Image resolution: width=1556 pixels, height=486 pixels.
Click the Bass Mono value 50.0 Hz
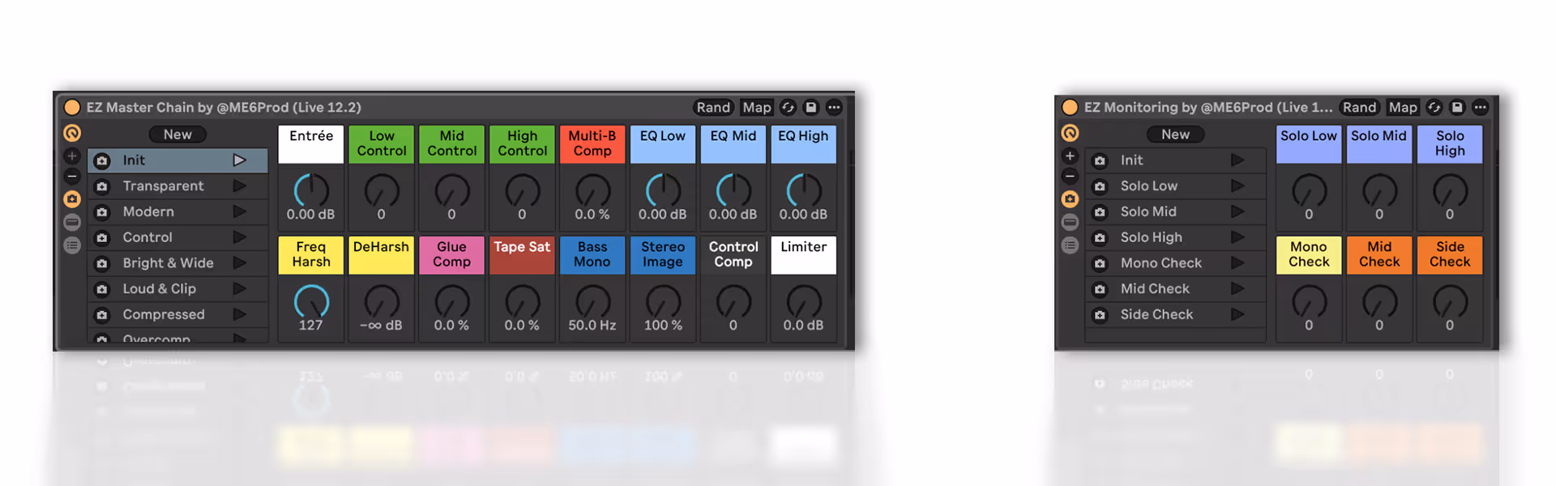(592, 326)
